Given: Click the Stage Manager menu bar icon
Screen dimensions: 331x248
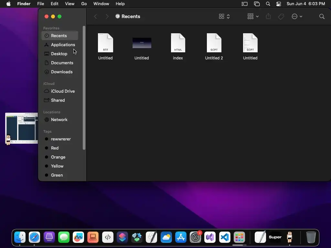Looking at the screenshot, I should (x=244, y=4).
